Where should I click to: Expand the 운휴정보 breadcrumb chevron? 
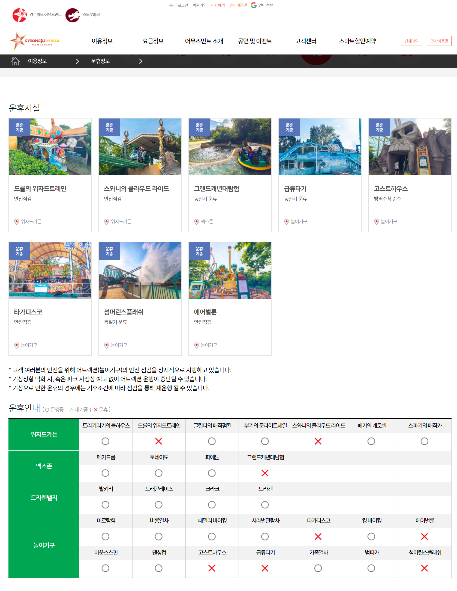(x=141, y=61)
